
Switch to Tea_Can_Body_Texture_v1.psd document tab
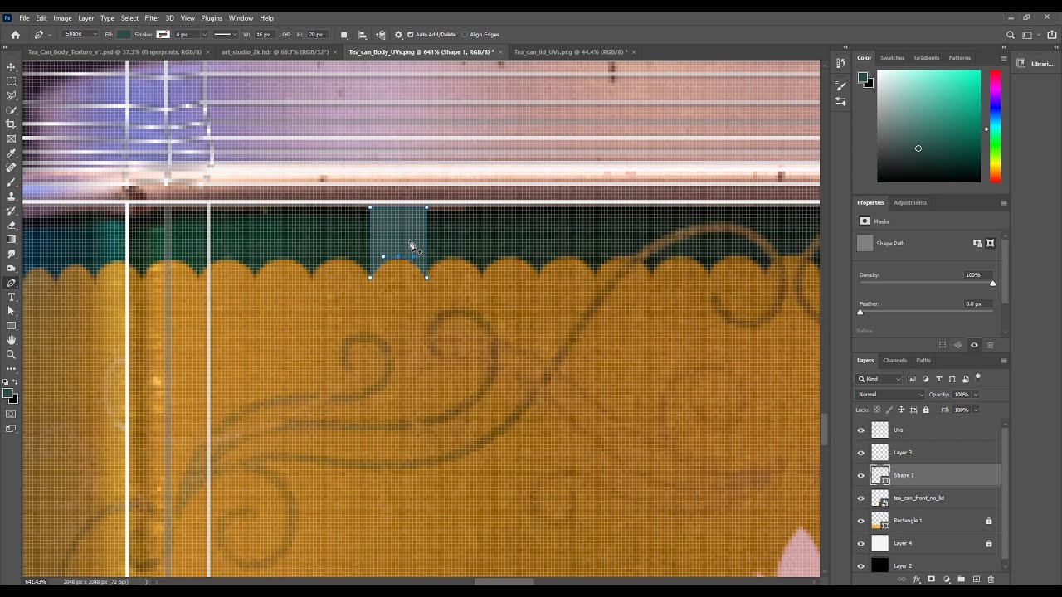(x=114, y=52)
